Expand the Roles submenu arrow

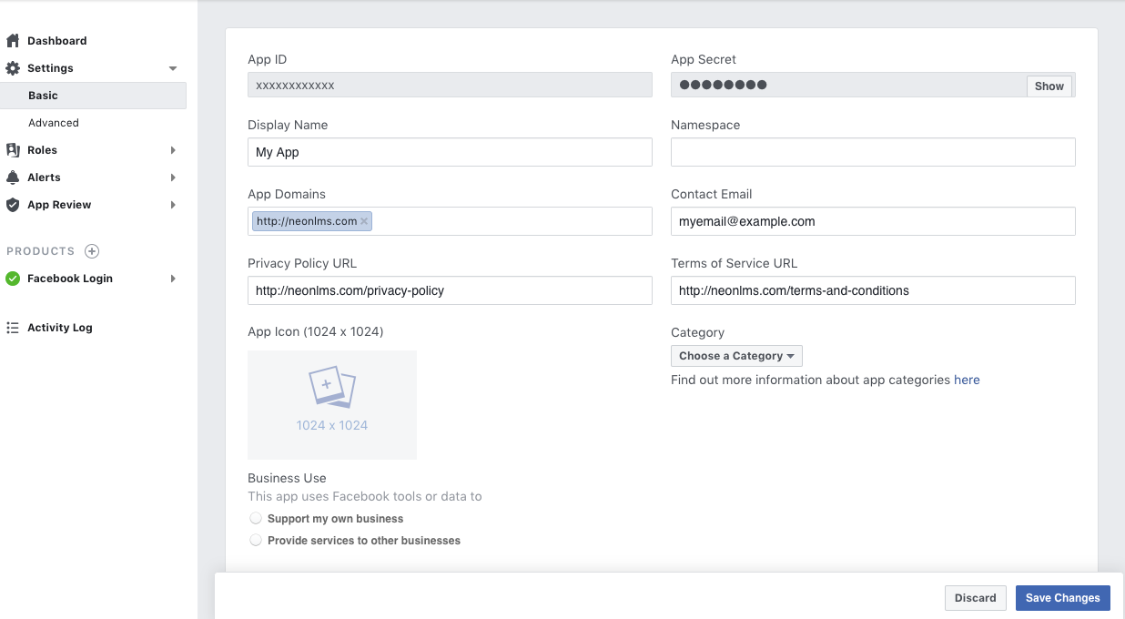[x=173, y=150]
